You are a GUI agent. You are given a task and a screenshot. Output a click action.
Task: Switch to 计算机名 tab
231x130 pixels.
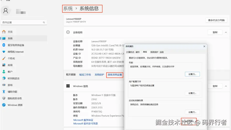tap(130, 52)
